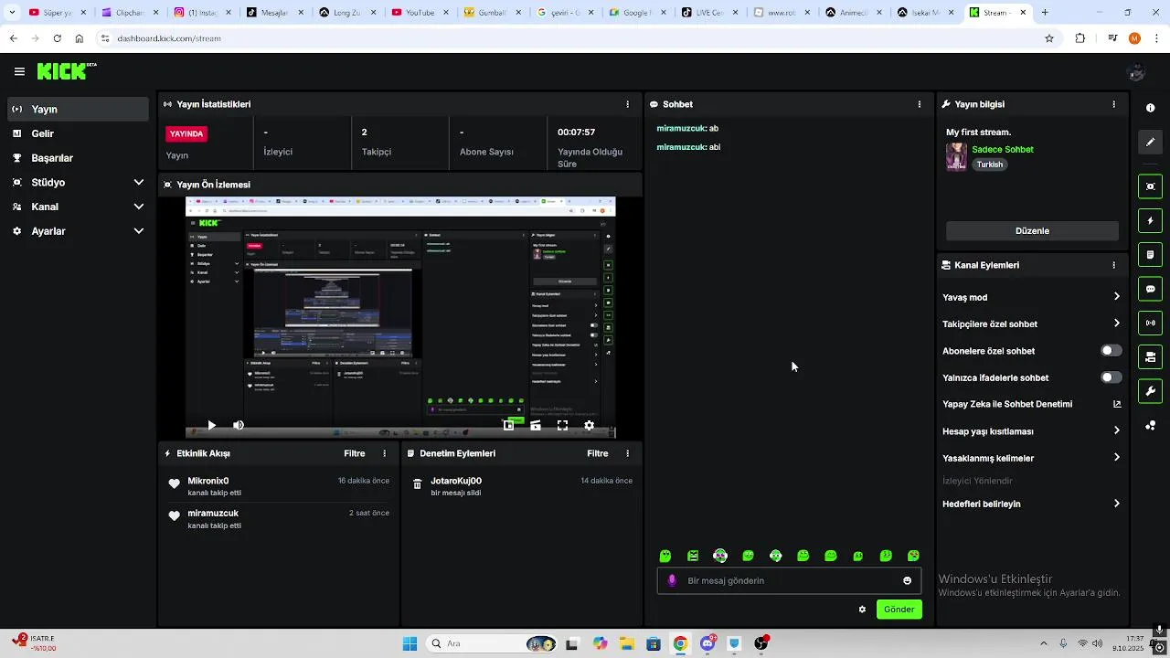
Task: Click the video camera icon in right sidebar
Action: [x=1150, y=356]
